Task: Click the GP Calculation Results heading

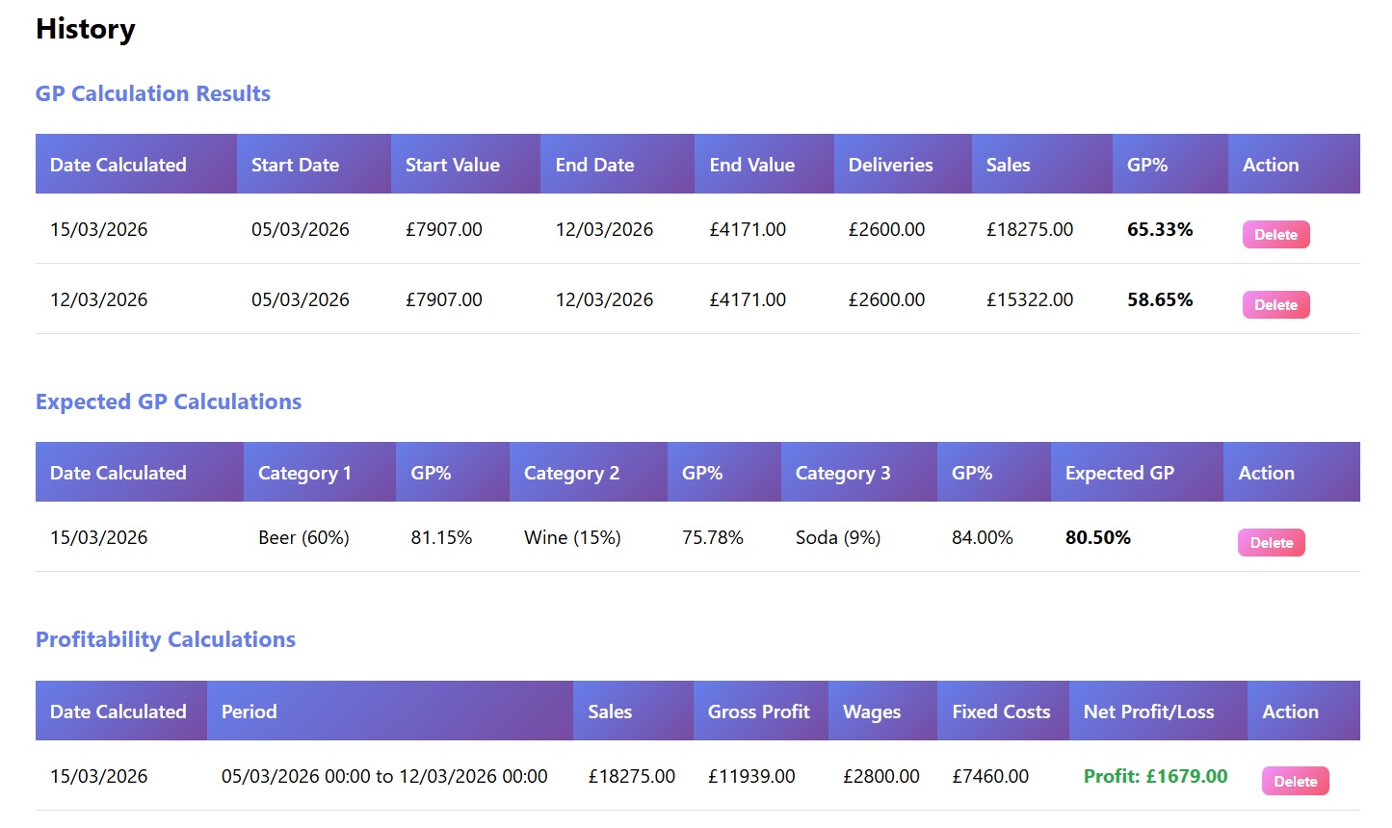Action: click(x=153, y=93)
